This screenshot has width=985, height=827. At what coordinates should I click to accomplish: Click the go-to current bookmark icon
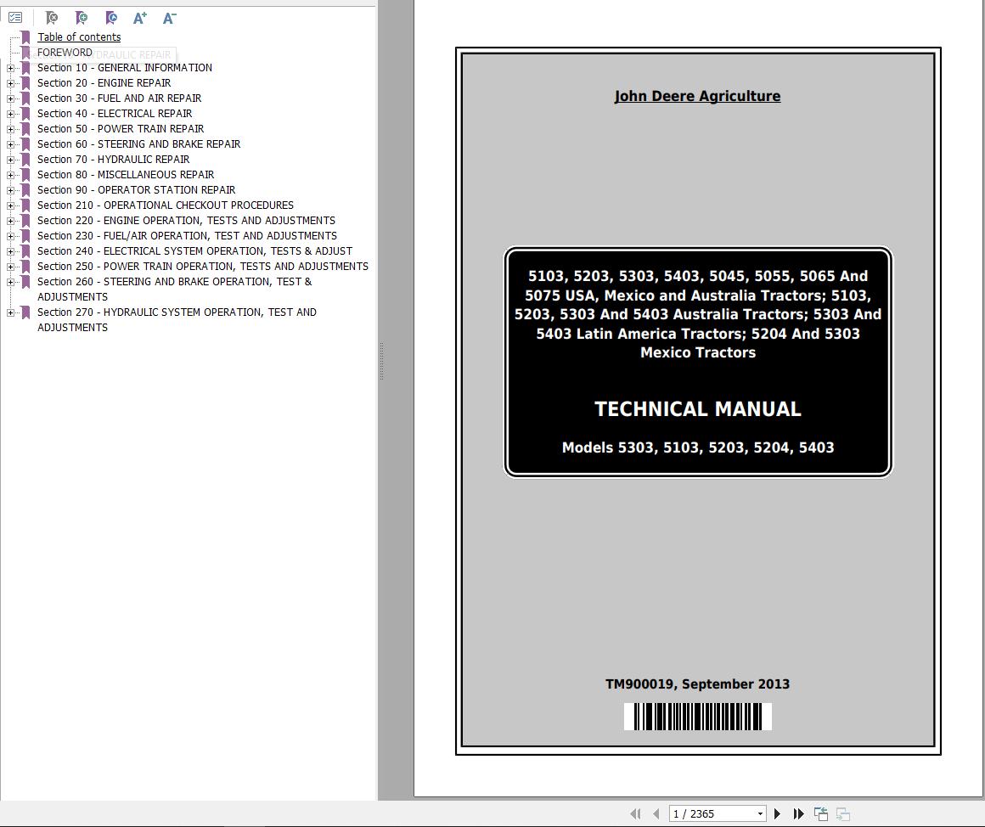(x=111, y=18)
